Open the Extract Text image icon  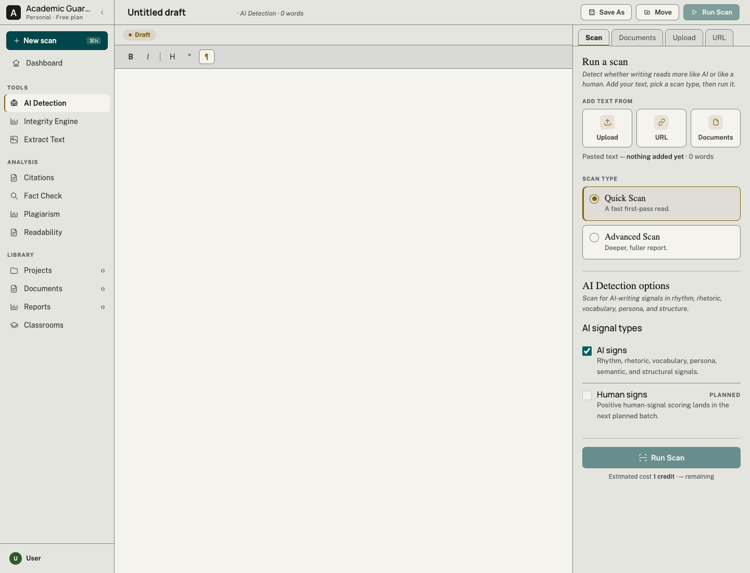tap(14, 140)
